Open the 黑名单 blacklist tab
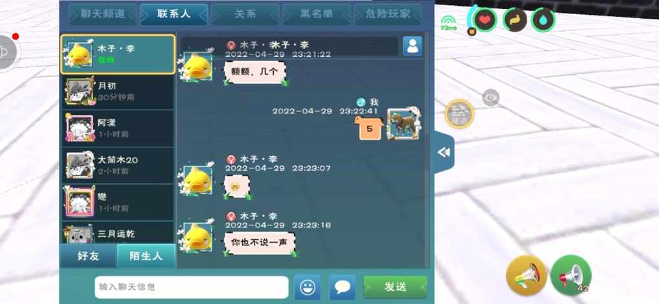The height and width of the screenshot is (304, 659). [317, 14]
